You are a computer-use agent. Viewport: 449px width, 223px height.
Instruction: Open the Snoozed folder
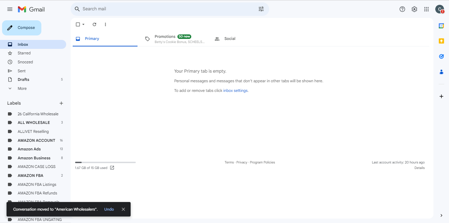[33, 62]
